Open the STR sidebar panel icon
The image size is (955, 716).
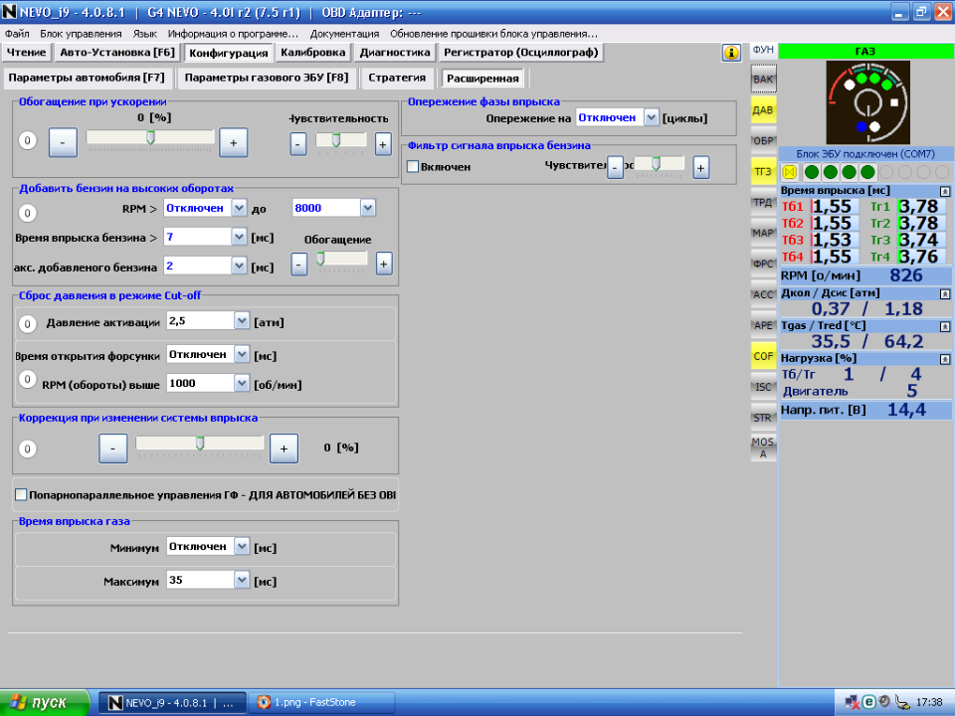tap(762, 418)
